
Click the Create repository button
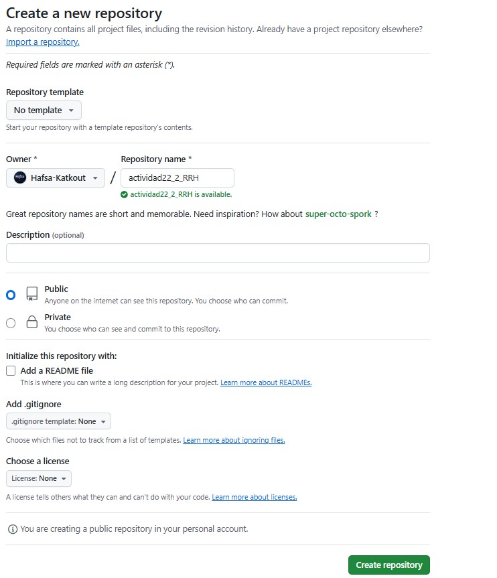388,565
